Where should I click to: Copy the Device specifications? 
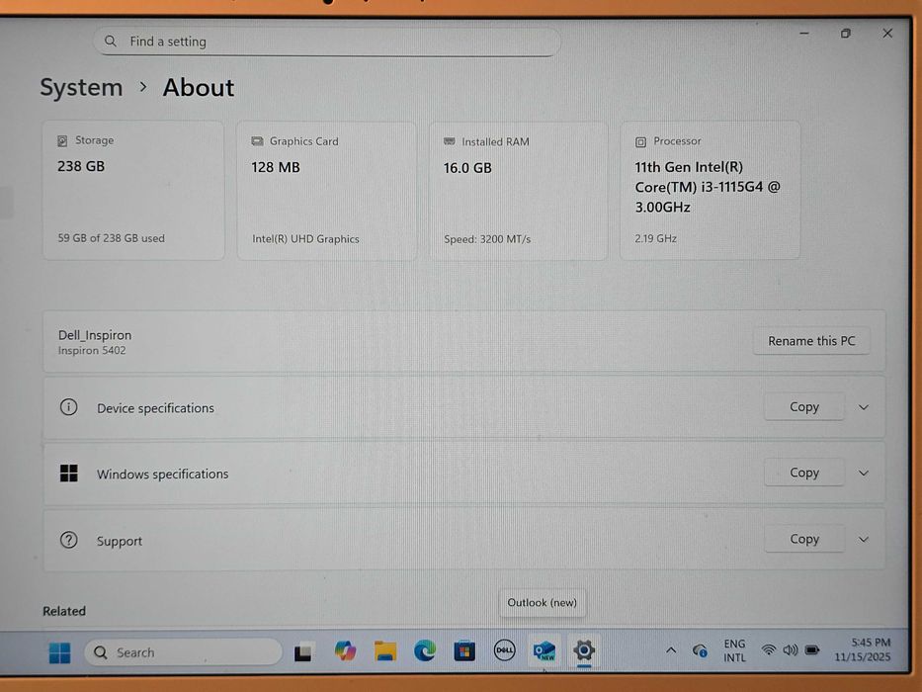pos(803,406)
